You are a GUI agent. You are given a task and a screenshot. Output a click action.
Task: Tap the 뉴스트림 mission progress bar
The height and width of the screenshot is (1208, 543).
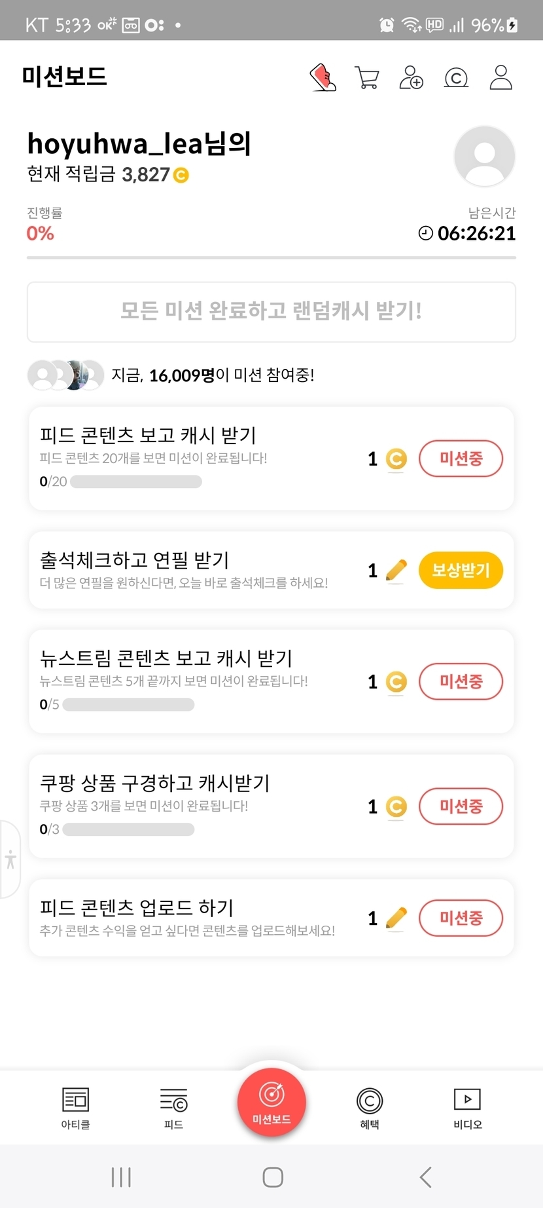pyautogui.click(x=128, y=705)
